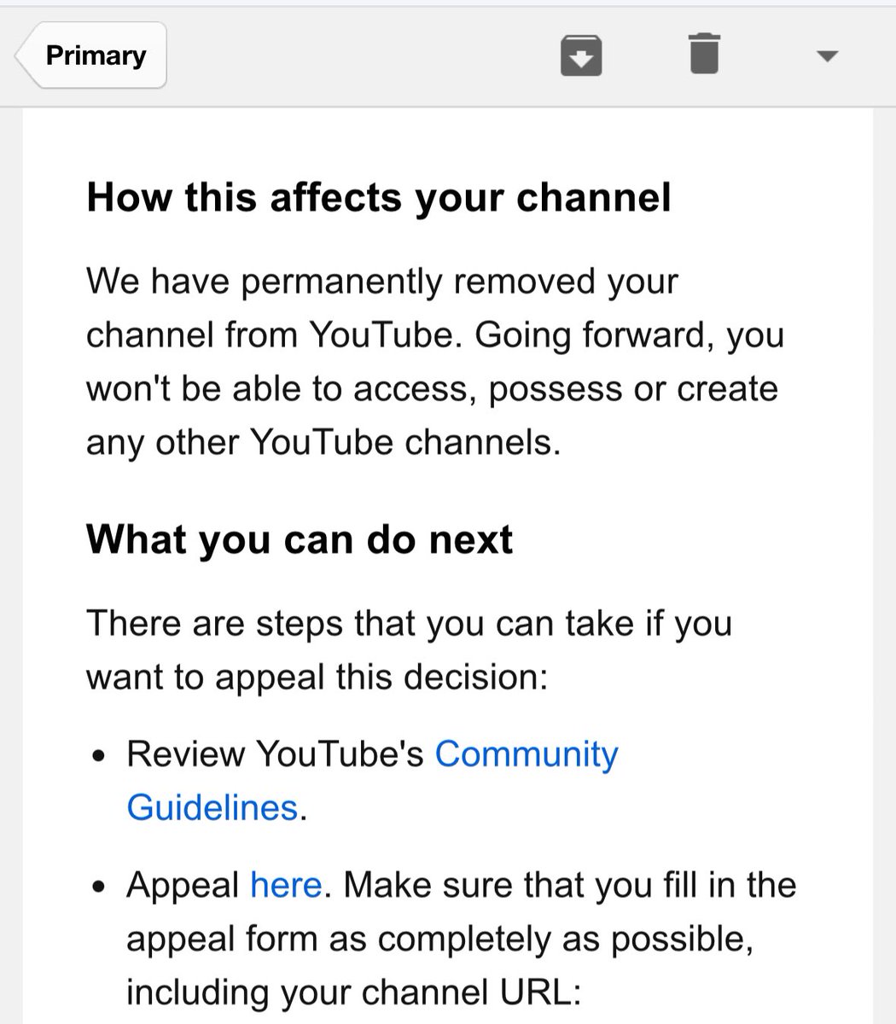Select text 'We have permanently removed your'
896x1024 pixels.
pyautogui.click(x=382, y=282)
